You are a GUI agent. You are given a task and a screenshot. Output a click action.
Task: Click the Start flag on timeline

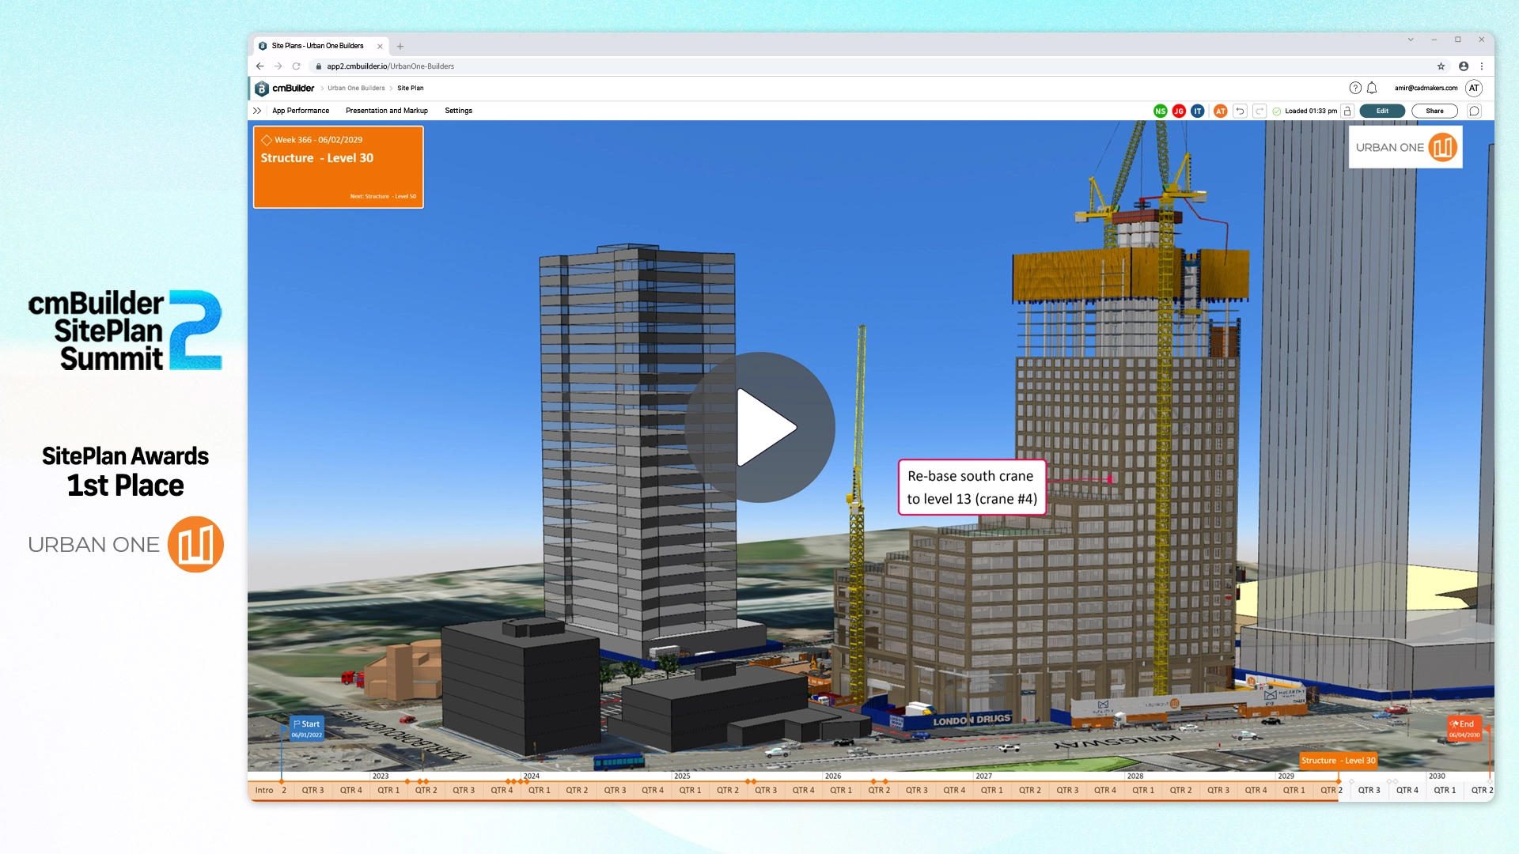[x=306, y=728]
